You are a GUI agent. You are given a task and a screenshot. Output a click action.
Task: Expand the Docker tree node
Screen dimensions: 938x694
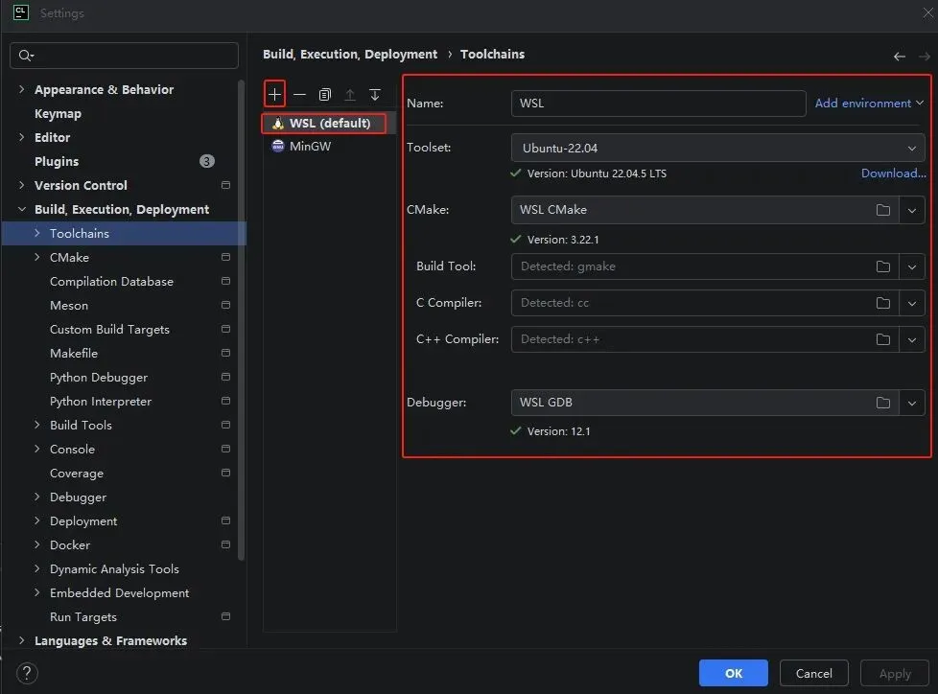37,544
